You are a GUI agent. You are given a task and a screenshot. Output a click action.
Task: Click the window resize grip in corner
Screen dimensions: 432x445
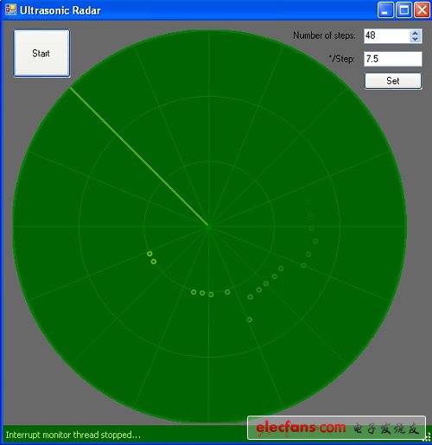[x=427, y=438]
